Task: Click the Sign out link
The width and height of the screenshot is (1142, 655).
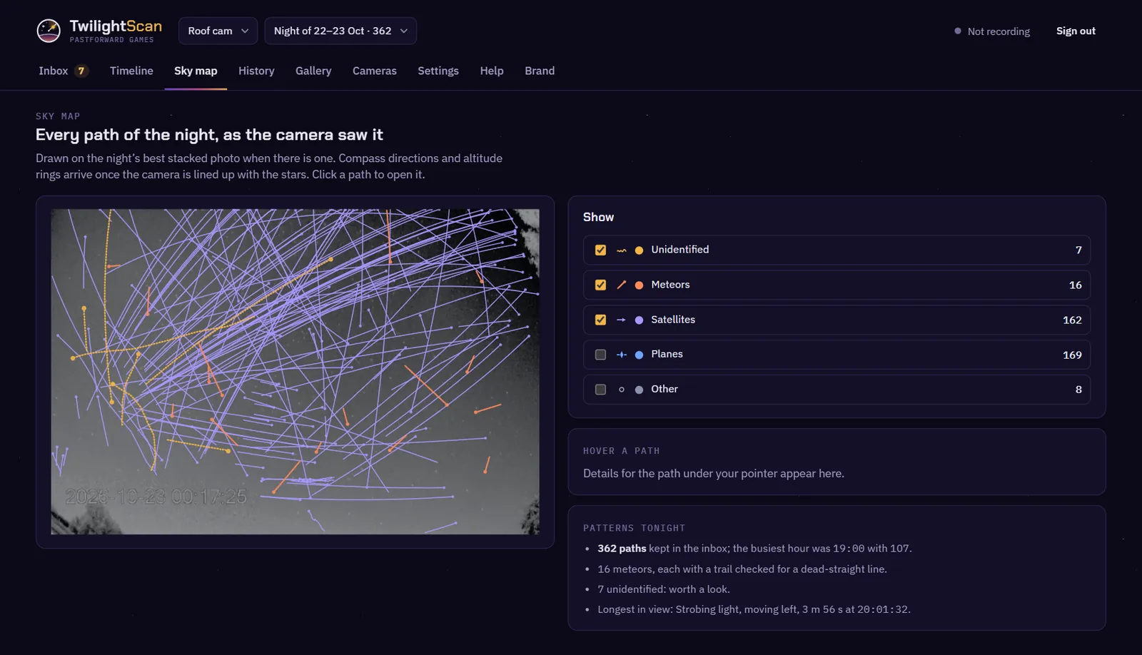Action: point(1076,31)
